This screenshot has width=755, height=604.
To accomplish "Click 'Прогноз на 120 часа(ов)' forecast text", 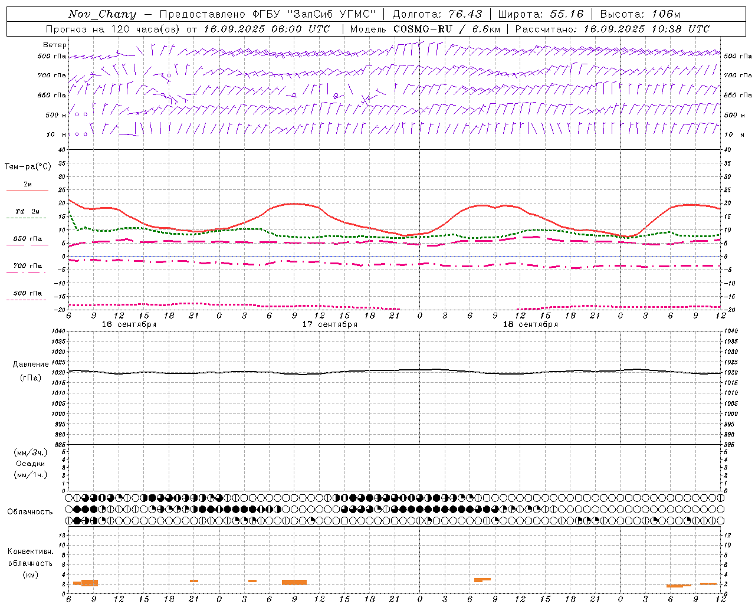I will pos(114,29).
